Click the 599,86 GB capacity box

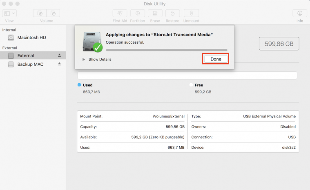[x=279, y=44]
